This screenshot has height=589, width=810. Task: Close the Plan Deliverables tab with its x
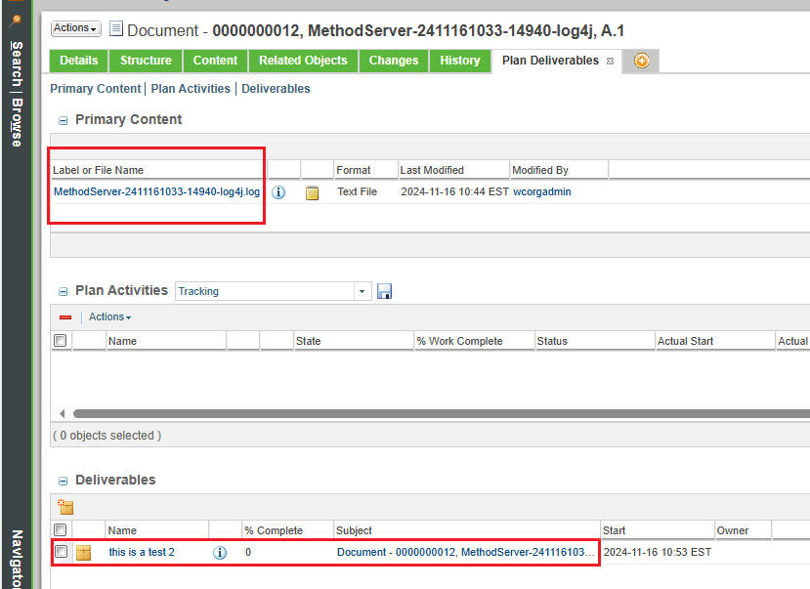[x=610, y=61]
